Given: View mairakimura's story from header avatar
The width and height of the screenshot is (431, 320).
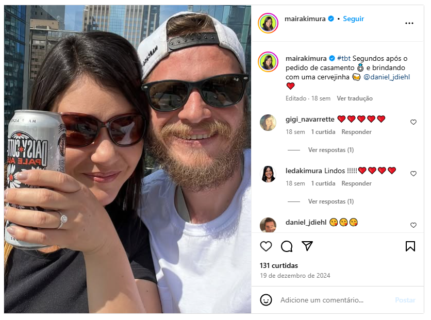Looking at the screenshot, I should [268, 23].
